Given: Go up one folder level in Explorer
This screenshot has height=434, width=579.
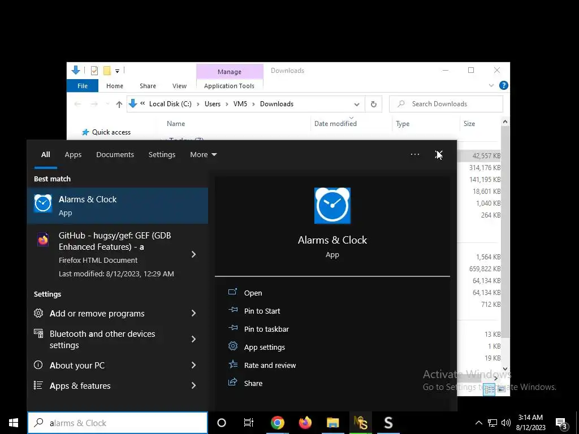Looking at the screenshot, I should [x=119, y=105].
